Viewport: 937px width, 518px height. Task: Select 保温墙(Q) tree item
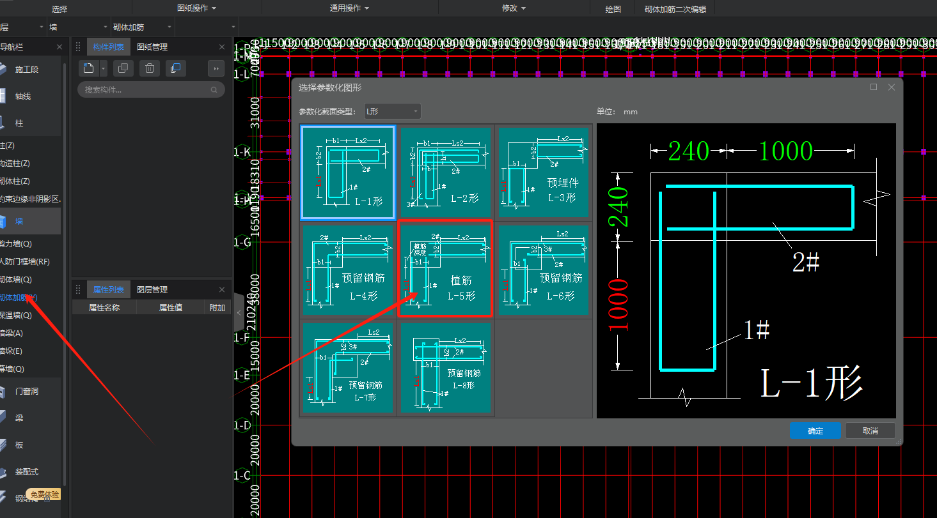click(x=16, y=316)
